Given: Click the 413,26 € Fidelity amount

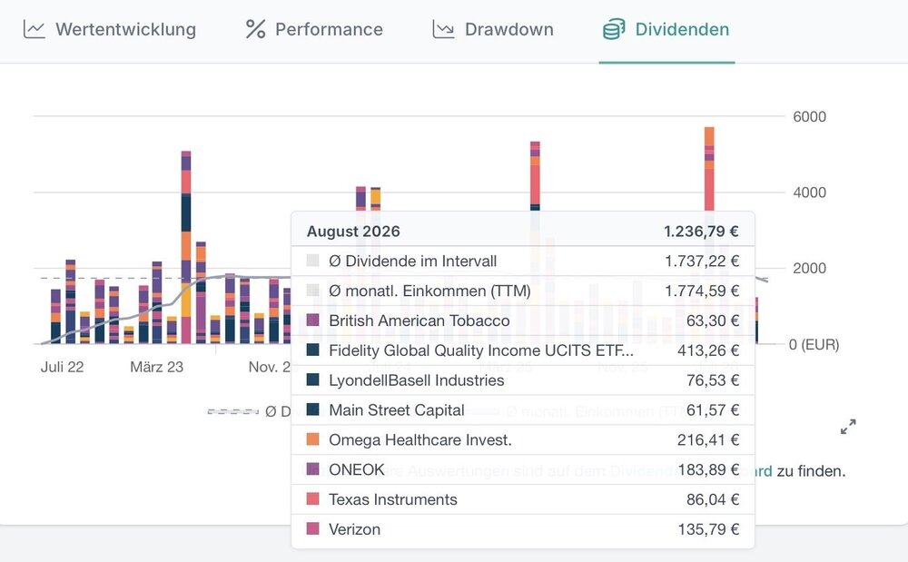Looking at the screenshot, I should [708, 350].
